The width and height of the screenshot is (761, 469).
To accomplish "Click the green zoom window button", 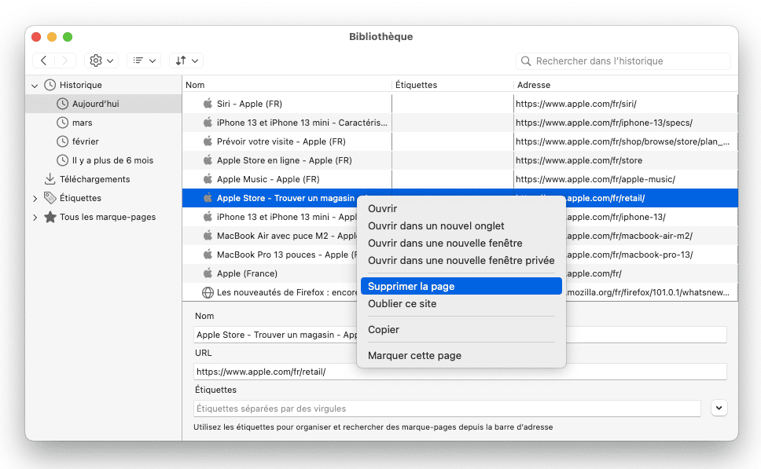I will [68, 37].
